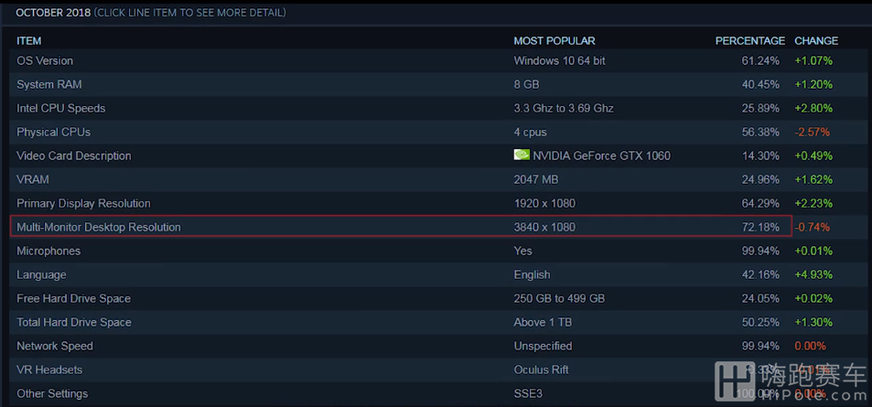This screenshot has height=407, width=872.
Task: Open the Video Card Description item
Action: coord(436,155)
